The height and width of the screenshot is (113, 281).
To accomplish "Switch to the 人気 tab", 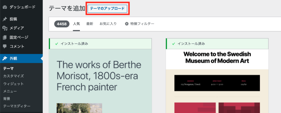I will coord(76,24).
